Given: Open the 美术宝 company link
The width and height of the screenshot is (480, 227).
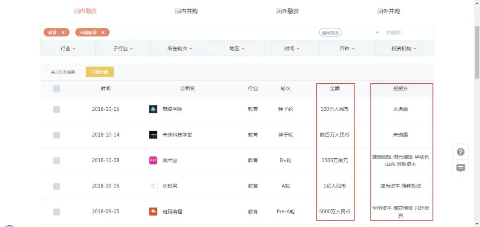Looking at the screenshot, I should [x=170, y=160].
